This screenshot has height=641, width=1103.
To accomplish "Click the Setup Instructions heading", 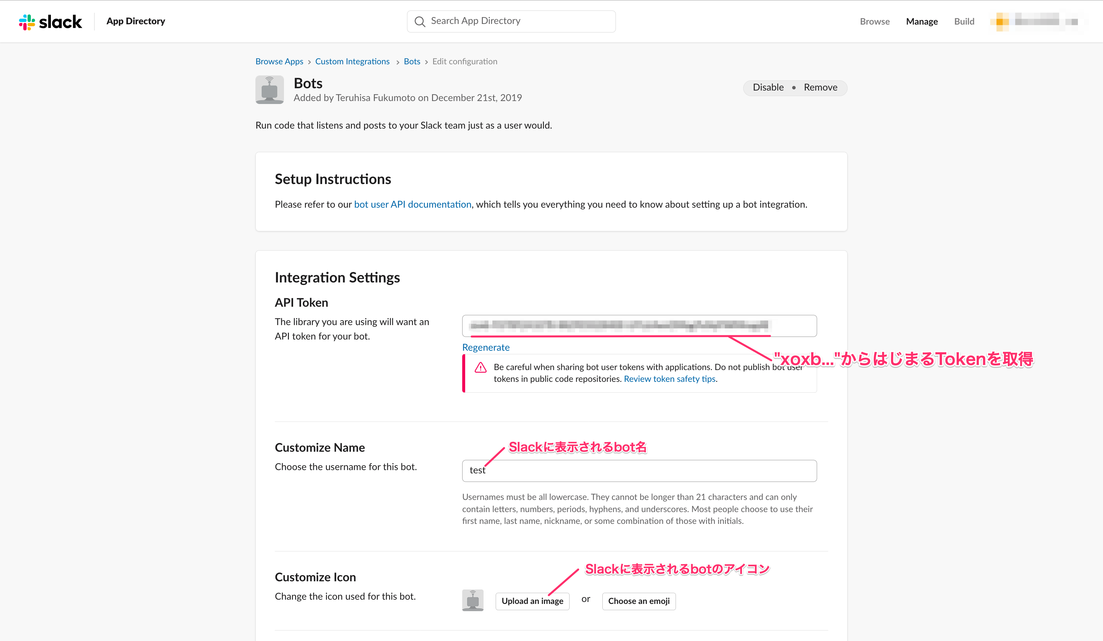I will coord(333,179).
